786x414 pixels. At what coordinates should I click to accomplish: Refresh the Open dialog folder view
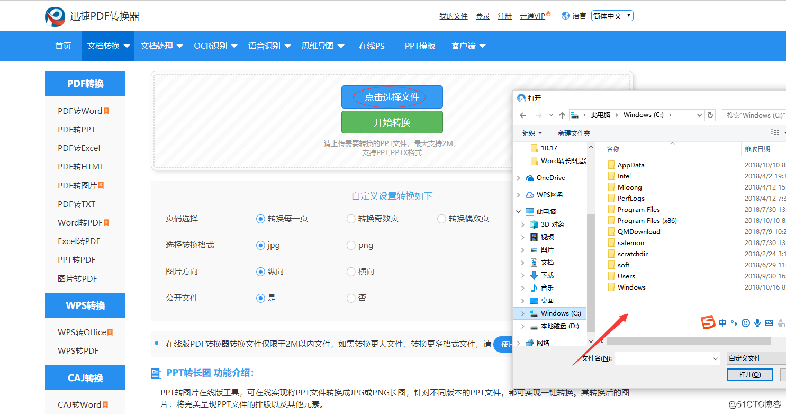(x=710, y=115)
